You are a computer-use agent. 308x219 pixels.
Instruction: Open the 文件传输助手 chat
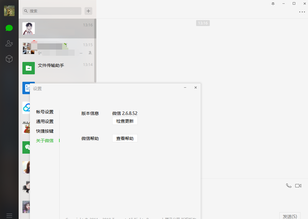click(57, 66)
